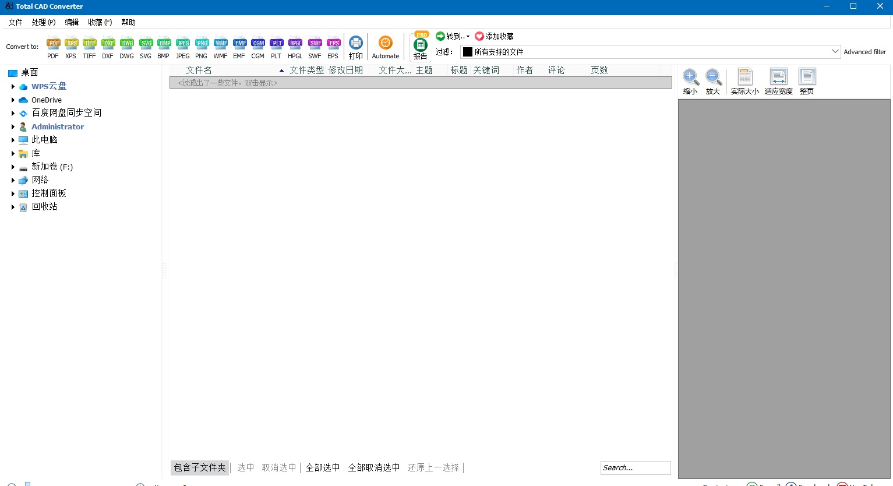Image resolution: width=893 pixels, height=486 pixels.
Task: Open the Automate tool
Action: (386, 48)
